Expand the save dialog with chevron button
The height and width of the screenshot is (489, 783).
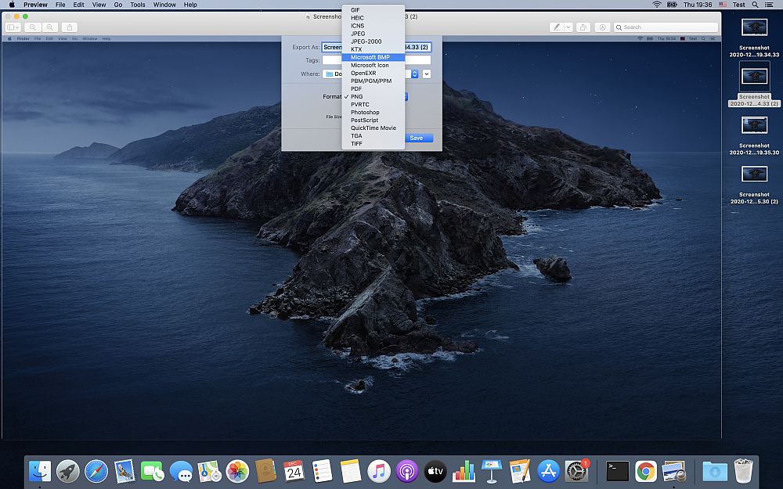coord(427,74)
